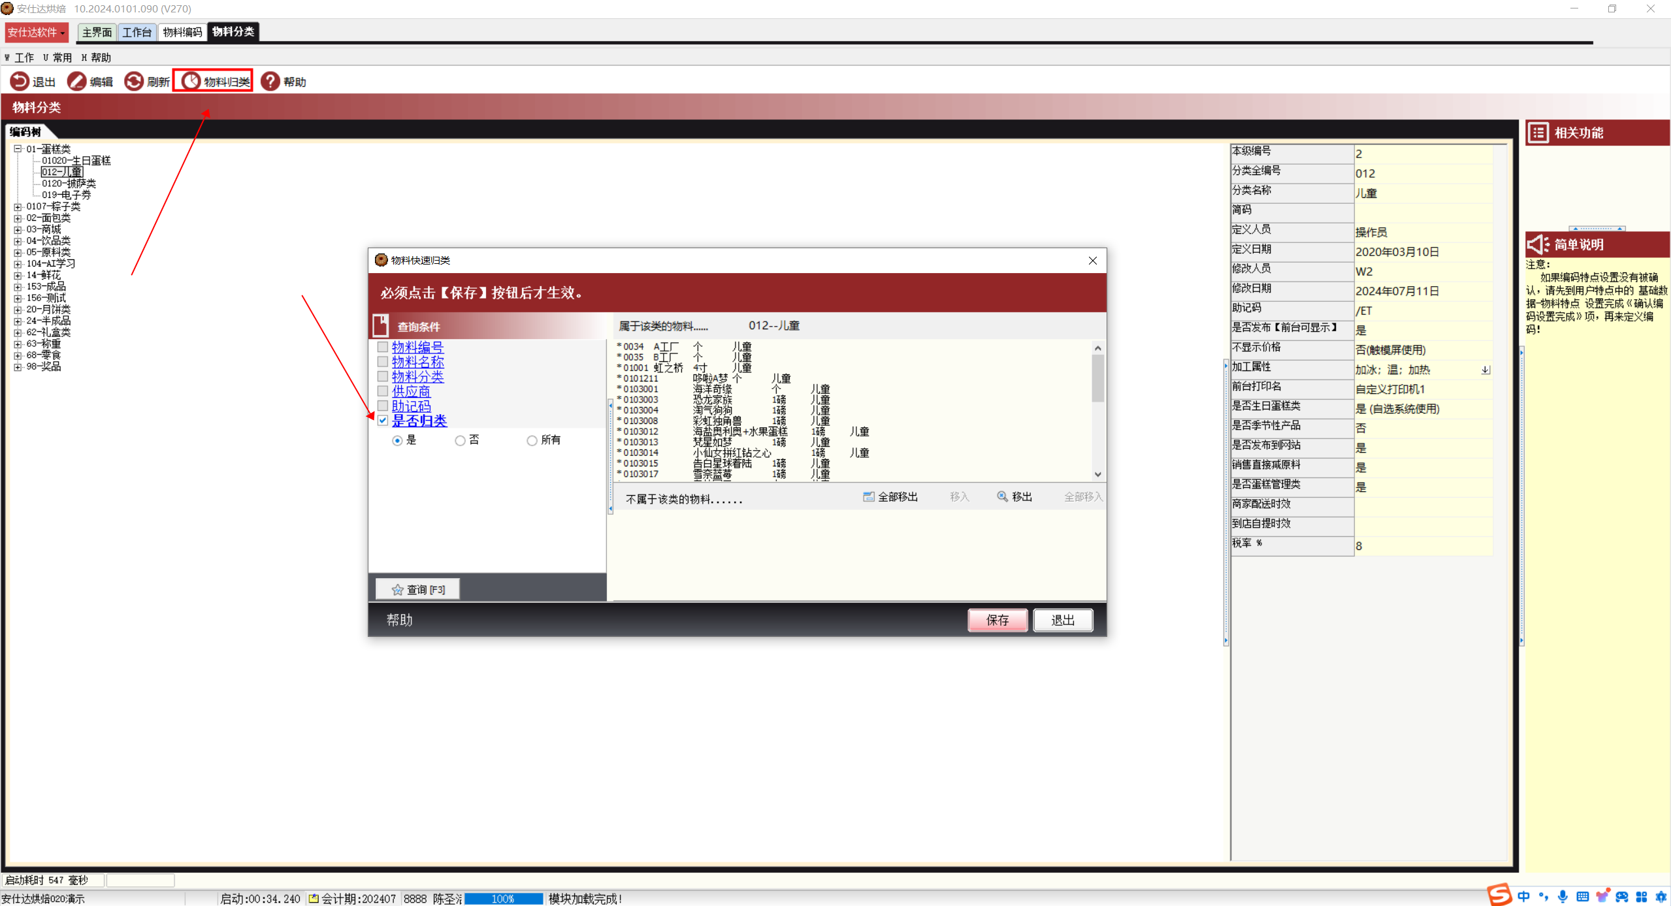Click the 查询 [F3] search button
Screen dimensions: 1671x906
click(x=418, y=589)
